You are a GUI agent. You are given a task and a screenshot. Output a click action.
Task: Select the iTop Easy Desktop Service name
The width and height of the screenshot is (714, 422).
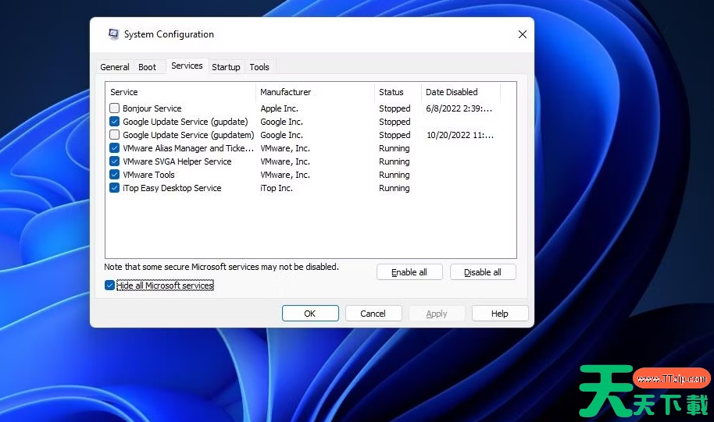[x=172, y=188]
